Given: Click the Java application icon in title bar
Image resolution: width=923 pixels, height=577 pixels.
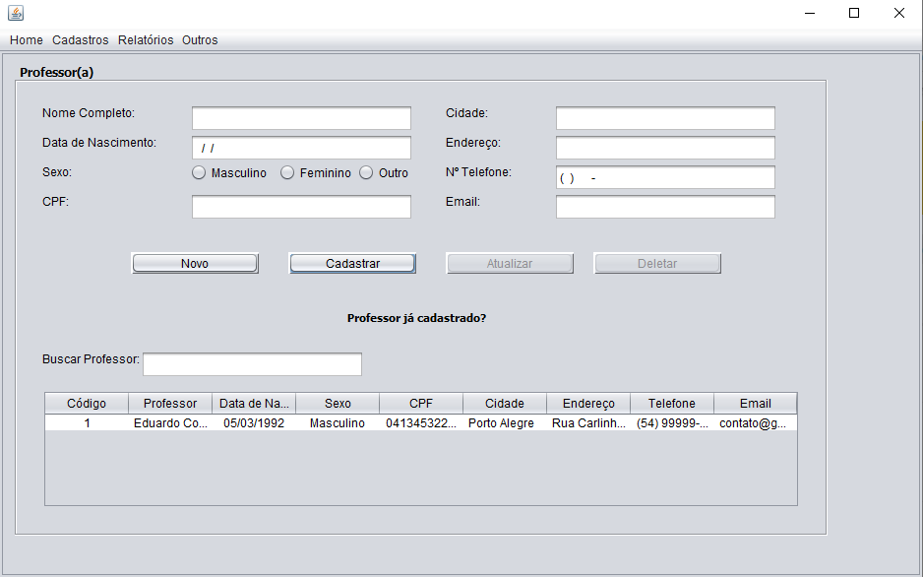Looking at the screenshot, I should pos(16,13).
